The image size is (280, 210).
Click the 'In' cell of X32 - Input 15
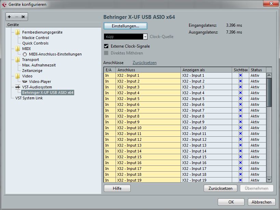point(110,157)
